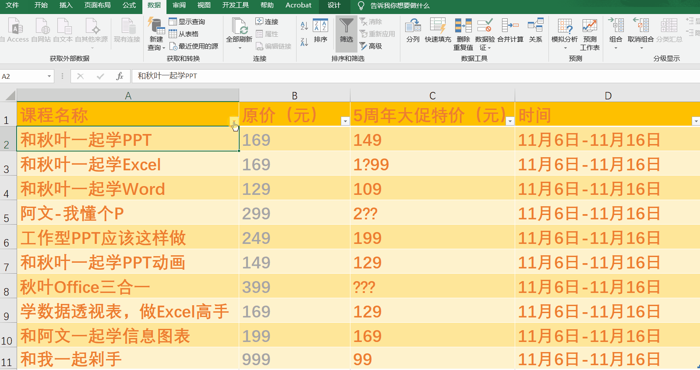Click 重新应用 (Reapply) filter

coord(377,34)
